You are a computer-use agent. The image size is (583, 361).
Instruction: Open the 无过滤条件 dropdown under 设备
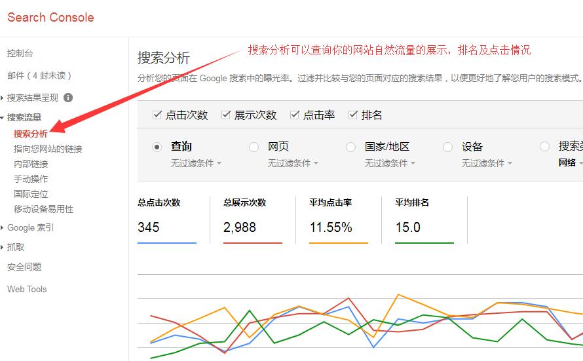coord(487,163)
